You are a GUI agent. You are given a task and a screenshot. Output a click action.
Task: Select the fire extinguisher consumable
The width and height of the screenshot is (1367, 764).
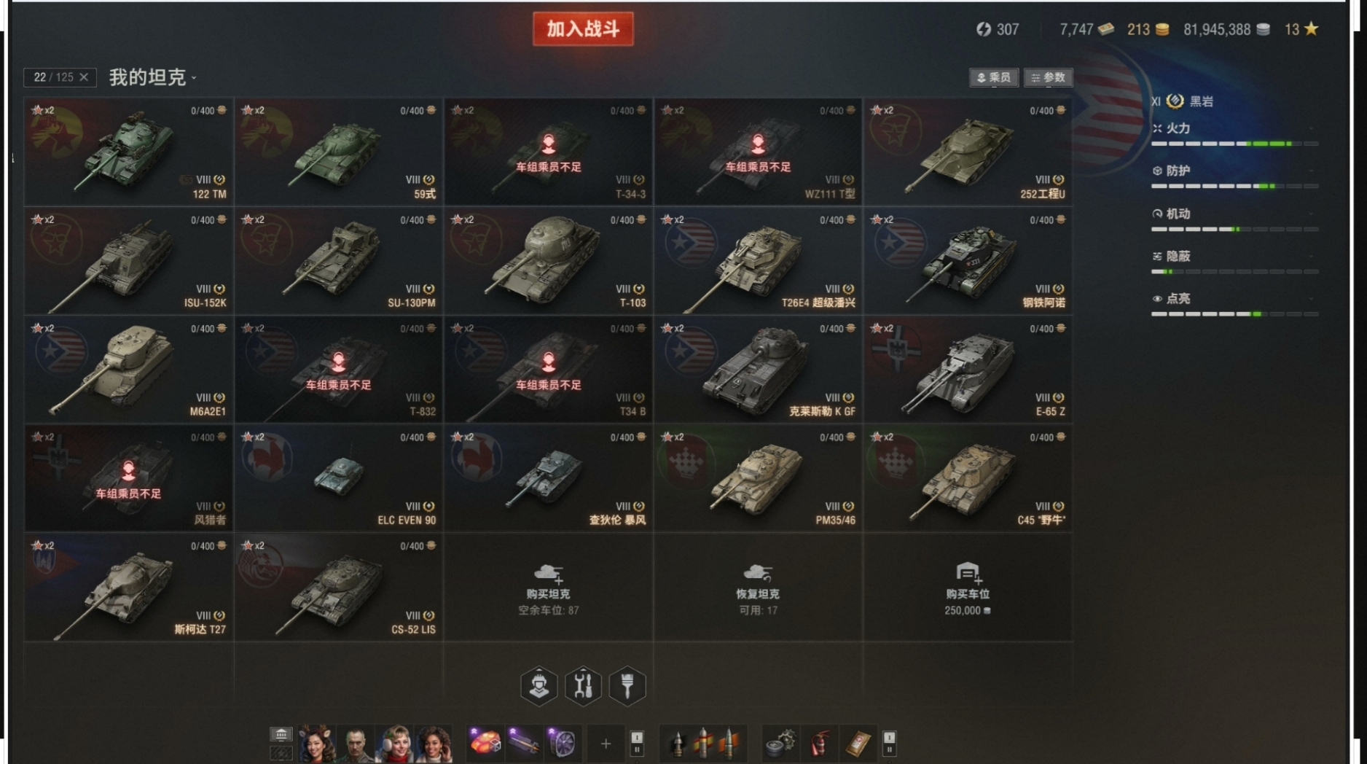click(819, 744)
